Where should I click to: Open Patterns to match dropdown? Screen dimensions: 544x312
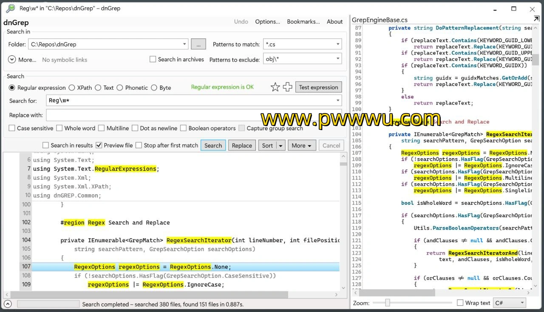coord(338,44)
